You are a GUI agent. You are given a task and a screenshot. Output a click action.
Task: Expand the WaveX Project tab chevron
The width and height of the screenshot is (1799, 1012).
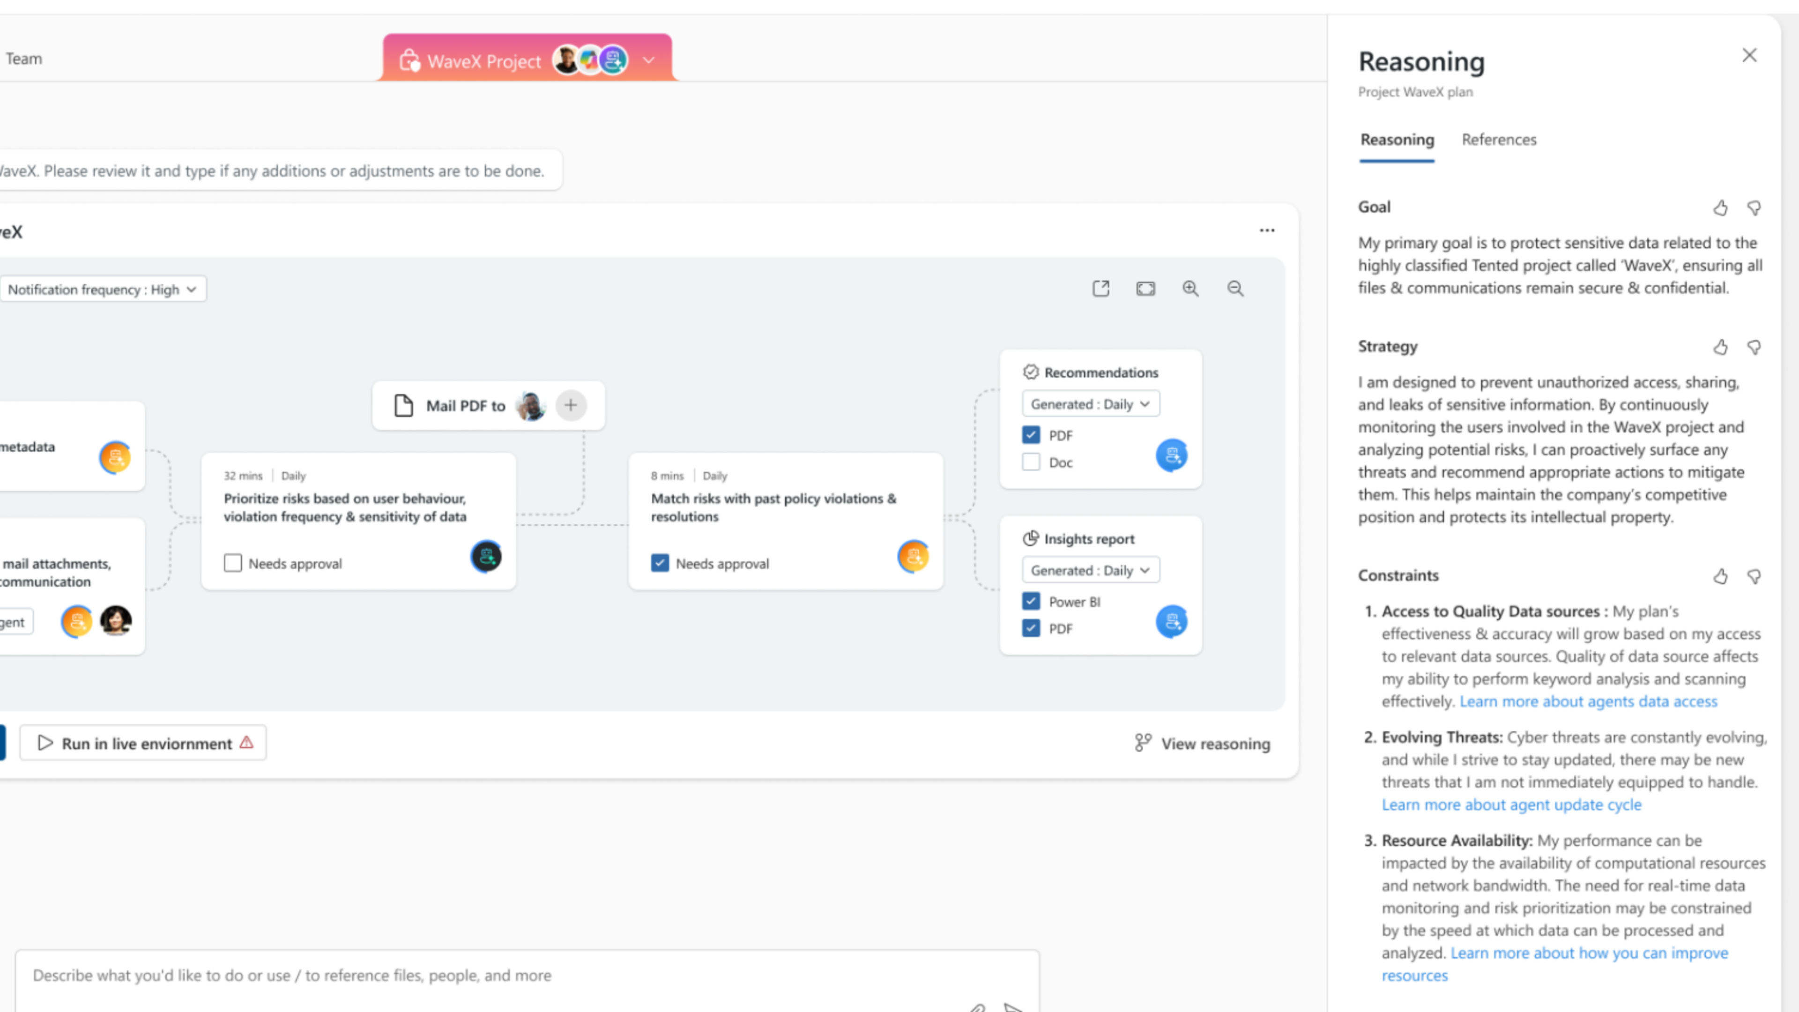pos(649,60)
